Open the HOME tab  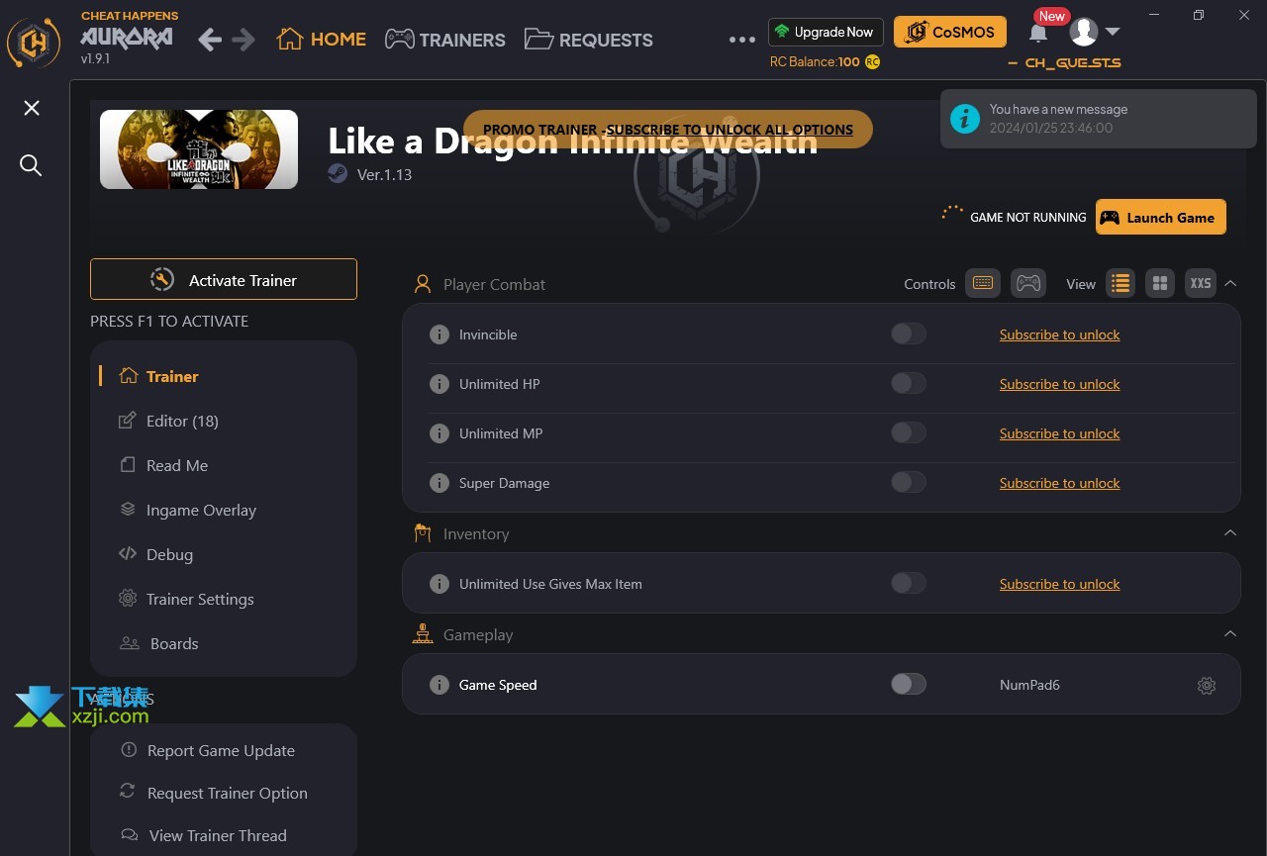(322, 40)
